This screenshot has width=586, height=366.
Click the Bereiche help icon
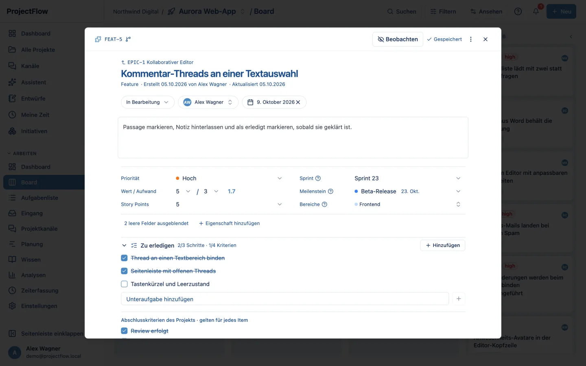coord(324,204)
